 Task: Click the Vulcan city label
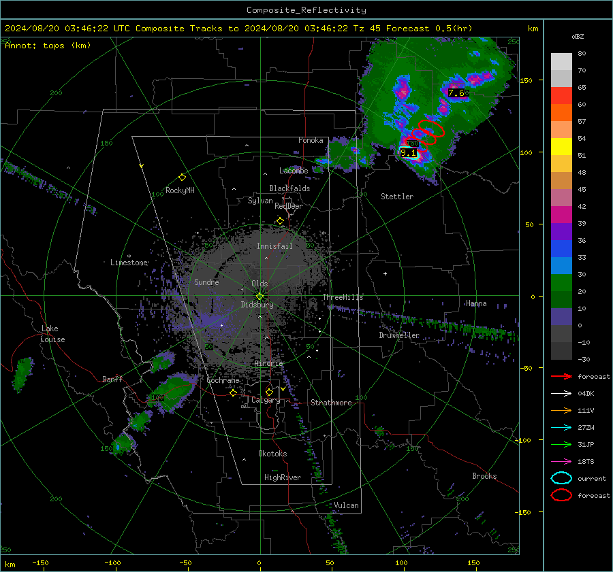[346, 505]
